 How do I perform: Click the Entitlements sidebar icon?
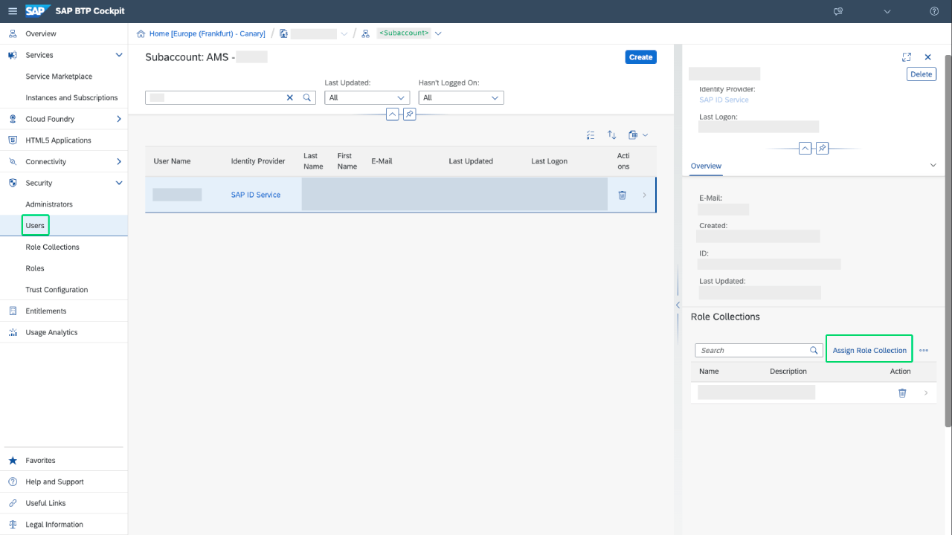[13, 311]
